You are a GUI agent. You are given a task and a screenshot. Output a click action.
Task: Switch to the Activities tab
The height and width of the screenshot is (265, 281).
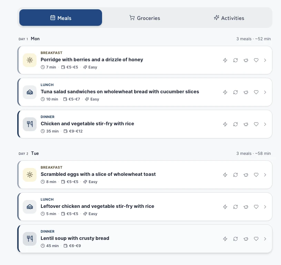pos(229,18)
